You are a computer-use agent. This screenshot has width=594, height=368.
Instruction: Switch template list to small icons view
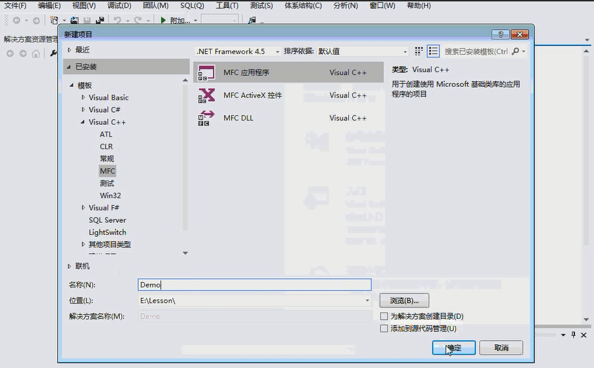tap(419, 51)
